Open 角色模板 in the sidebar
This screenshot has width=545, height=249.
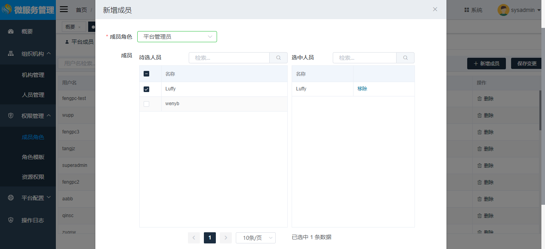(33, 157)
